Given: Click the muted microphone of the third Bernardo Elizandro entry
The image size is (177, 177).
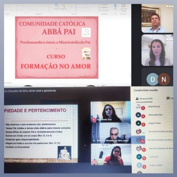Looking at the screenshot, I should [x=144, y=150].
